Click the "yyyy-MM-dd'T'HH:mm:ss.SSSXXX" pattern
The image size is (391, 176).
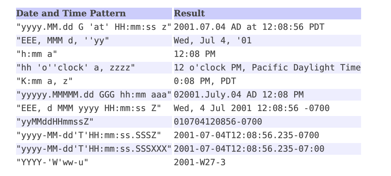point(94,149)
